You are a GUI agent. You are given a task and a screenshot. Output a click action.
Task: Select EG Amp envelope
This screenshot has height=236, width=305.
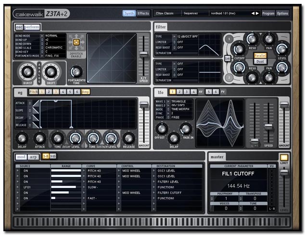[x=86, y=92]
